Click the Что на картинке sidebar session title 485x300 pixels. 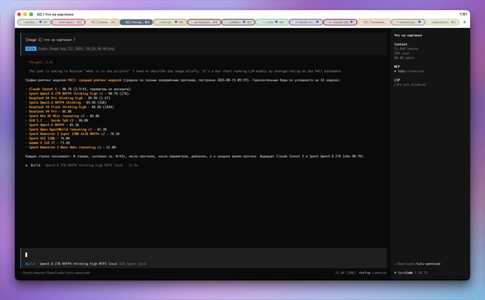point(408,36)
